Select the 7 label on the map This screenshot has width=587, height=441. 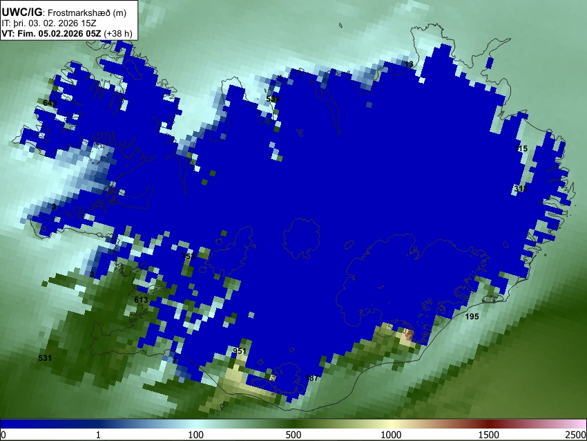click(x=175, y=360)
